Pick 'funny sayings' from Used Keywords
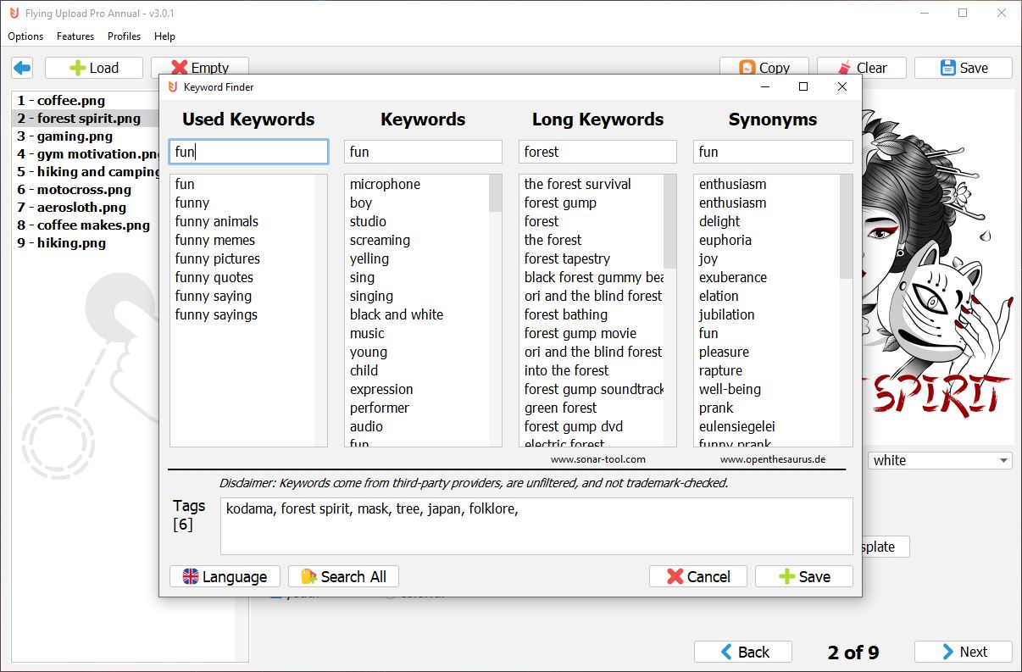The image size is (1022, 672). click(216, 314)
